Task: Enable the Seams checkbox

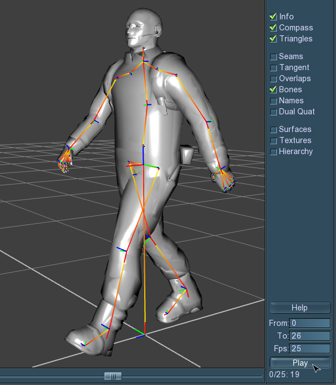Action: click(x=274, y=57)
